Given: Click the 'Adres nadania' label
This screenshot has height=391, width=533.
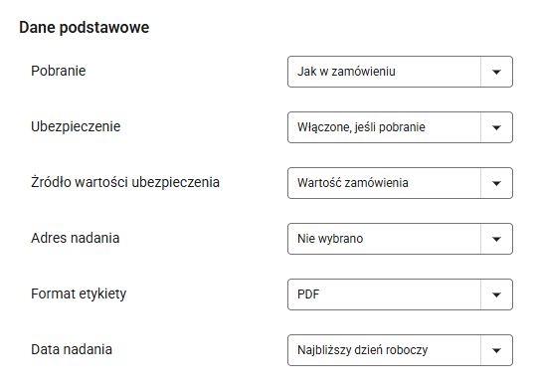Looking at the screenshot, I should tap(76, 238).
